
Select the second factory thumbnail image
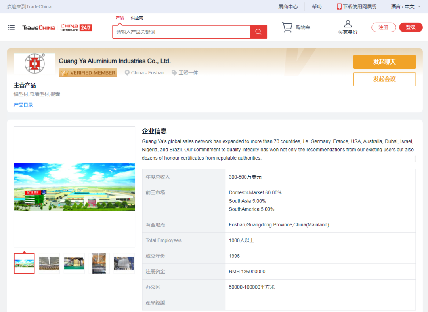pyautogui.click(x=49, y=263)
